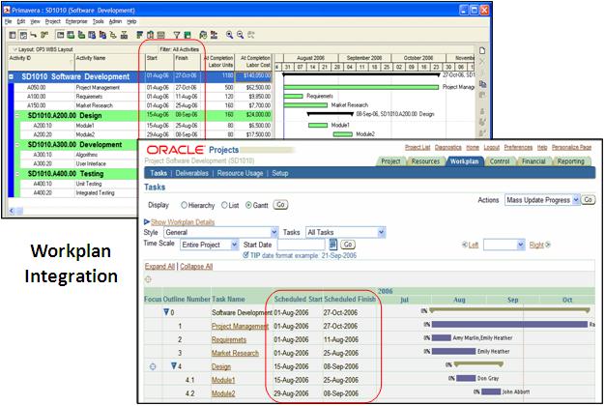Image resolution: width=605 pixels, height=406 pixels.
Task: Click the Market Research bar in Primavera Gantt
Action: 305,105
